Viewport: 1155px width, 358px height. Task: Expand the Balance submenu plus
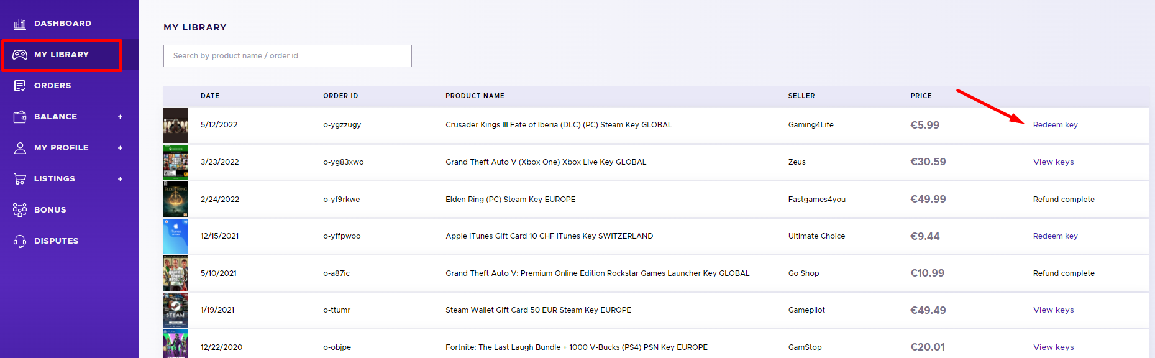pos(121,117)
